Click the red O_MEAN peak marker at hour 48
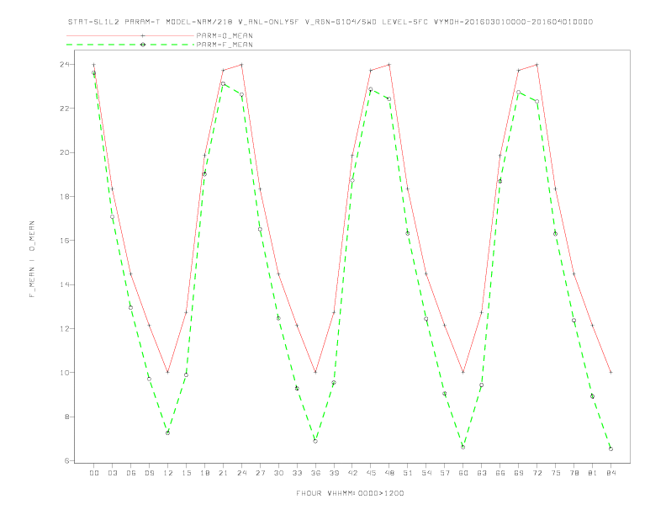The image size is (666, 515). (x=389, y=65)
